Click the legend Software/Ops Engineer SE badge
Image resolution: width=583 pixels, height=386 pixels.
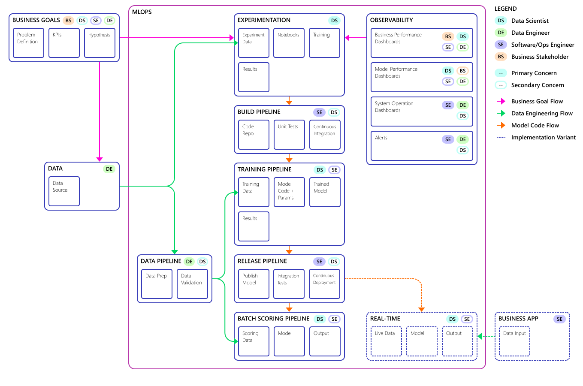point(501,45)
